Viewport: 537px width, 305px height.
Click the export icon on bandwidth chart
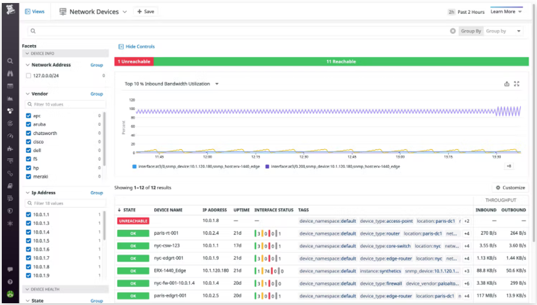tap(506, 84)
